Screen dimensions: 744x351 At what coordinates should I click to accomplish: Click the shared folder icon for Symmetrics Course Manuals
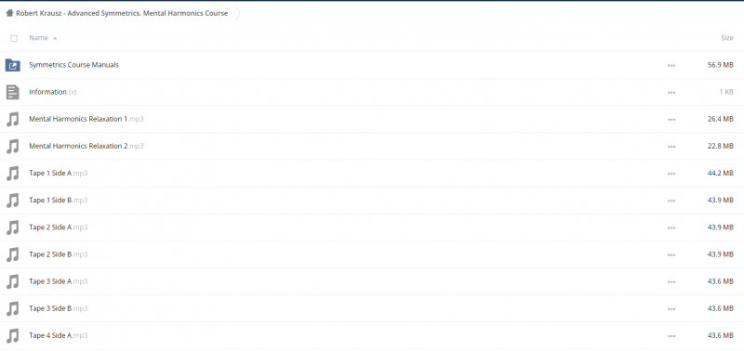[x=13, y=65]
